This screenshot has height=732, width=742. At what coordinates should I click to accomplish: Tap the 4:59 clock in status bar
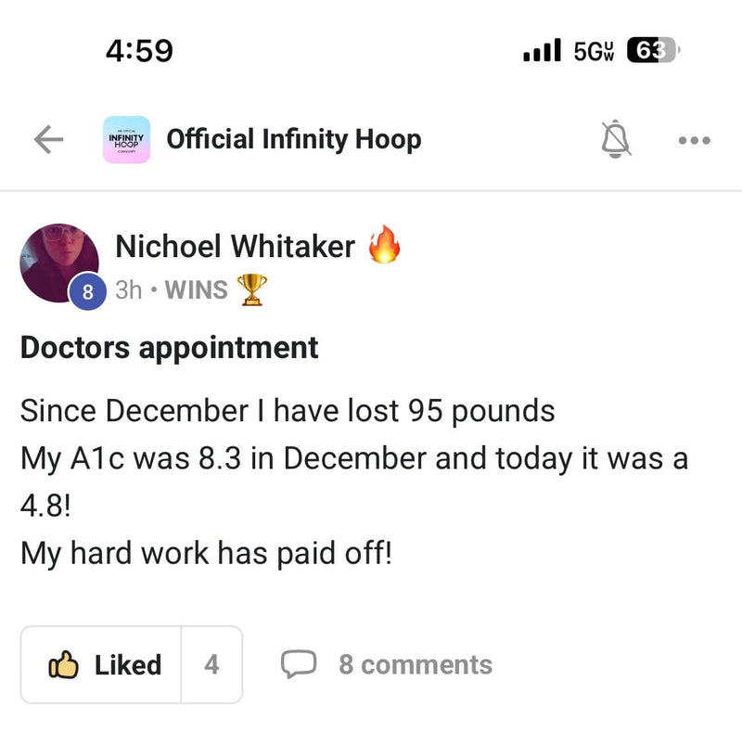pos(139,51)
